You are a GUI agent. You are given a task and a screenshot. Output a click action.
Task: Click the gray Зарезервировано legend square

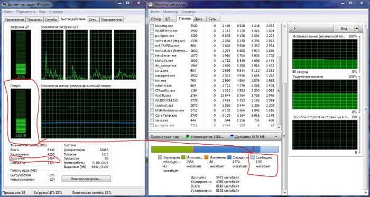pos(160,157)
